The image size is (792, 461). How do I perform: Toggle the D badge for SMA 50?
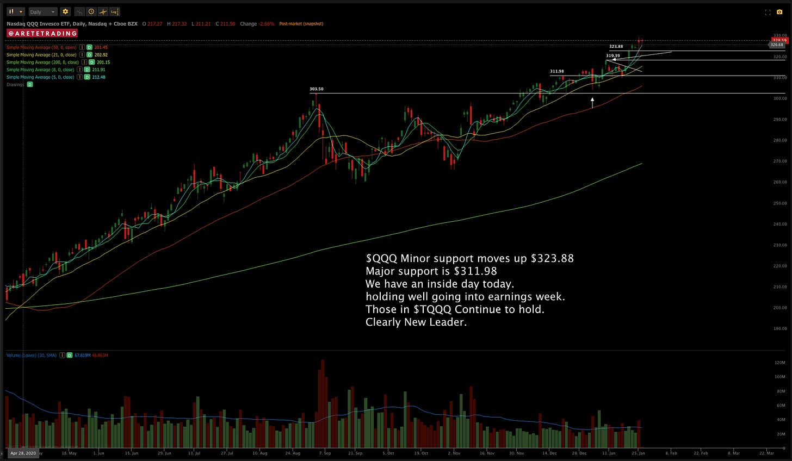point(89,47)
